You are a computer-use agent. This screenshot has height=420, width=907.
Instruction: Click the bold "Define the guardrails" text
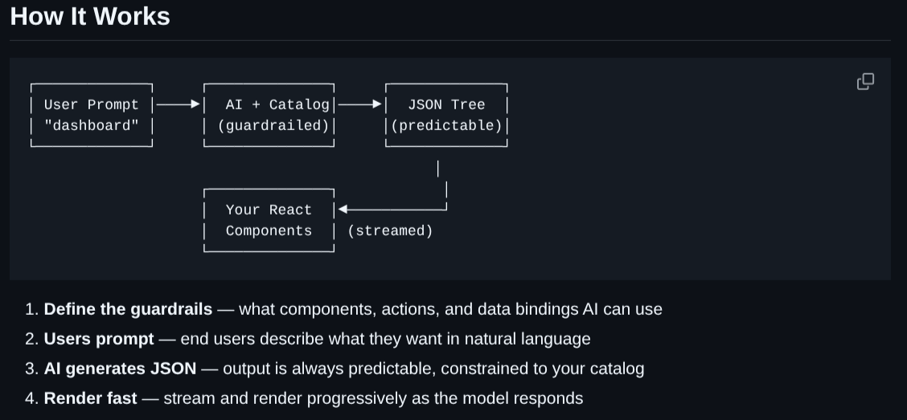click(x=128, y=309)
